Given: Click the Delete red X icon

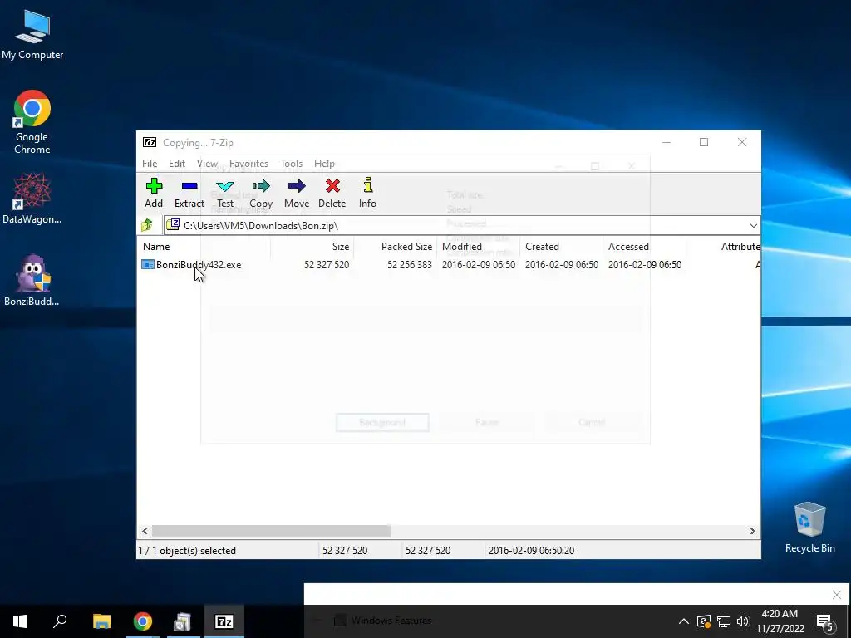Looking at the screenshot, I should (332, 186).
